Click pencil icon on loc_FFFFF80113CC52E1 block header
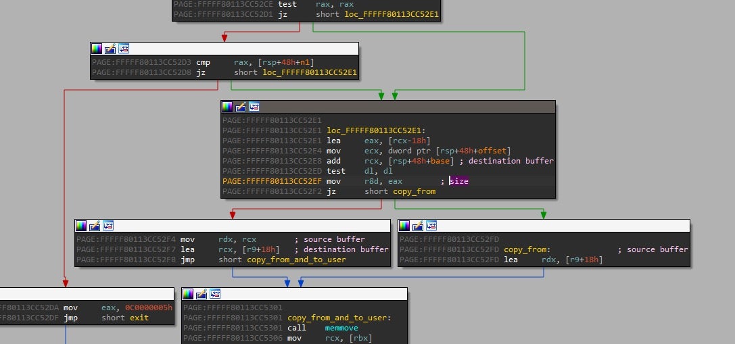The height and width of the screenshot is (344, 735). 241,107
